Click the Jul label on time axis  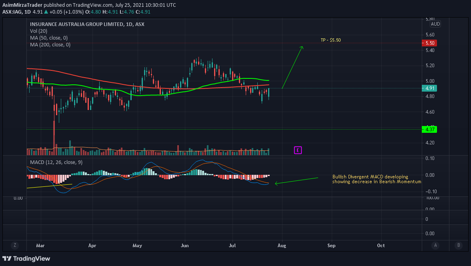[232, 246]
